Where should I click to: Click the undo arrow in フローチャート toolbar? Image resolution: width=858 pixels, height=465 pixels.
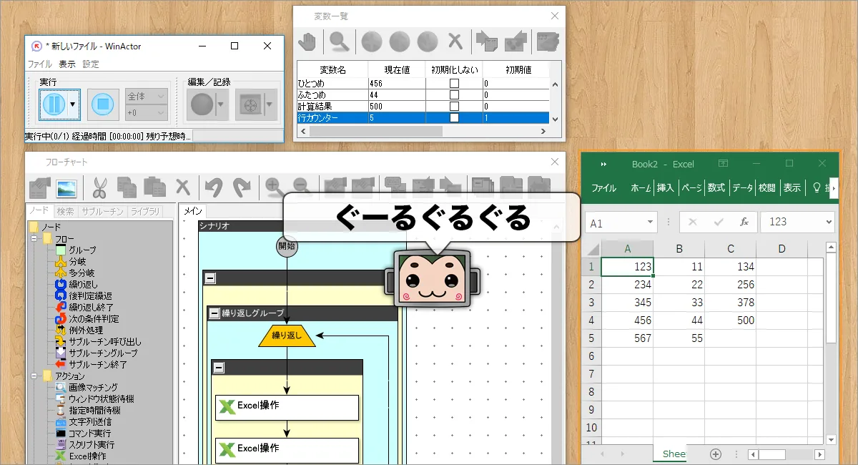click(x=214, y=187)
